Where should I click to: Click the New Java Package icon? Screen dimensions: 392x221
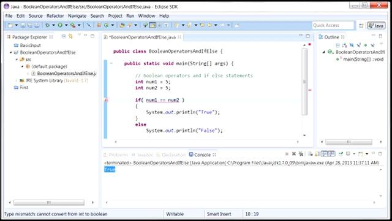point(99,25)
